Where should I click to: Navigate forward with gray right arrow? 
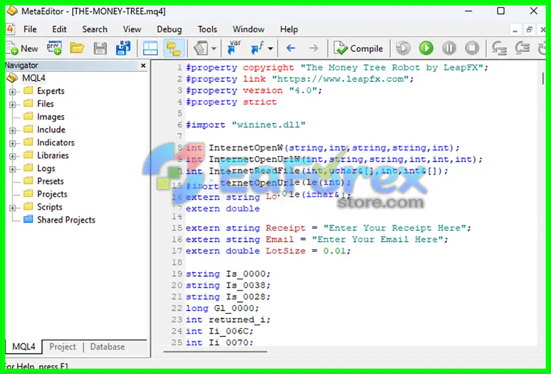tap(314, 48)
